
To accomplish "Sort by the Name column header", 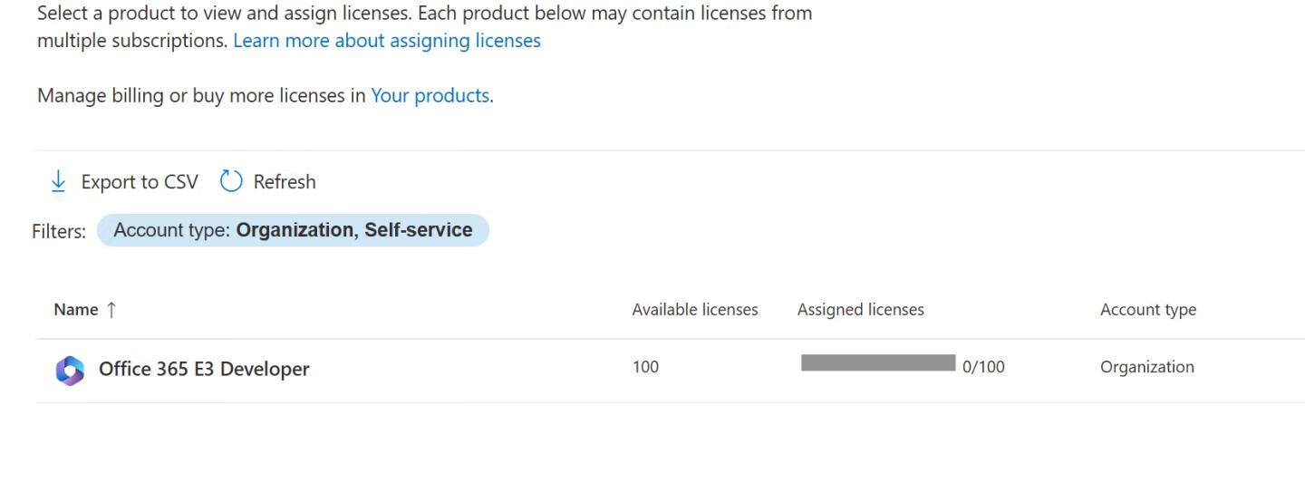I will pos(76,310).
